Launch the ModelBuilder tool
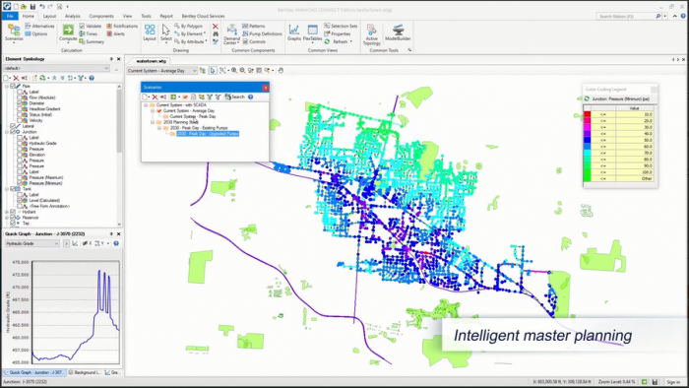 (398, 32)
